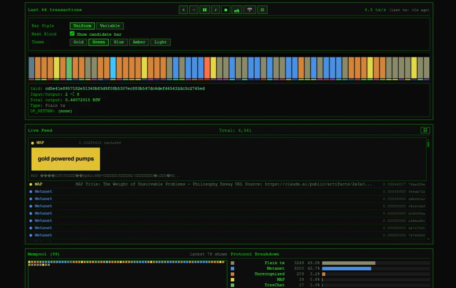Click the Total output 0.46072015 BSV value
Image resolution: width=456 pixels, height=288 pixels.
(82, 100)
